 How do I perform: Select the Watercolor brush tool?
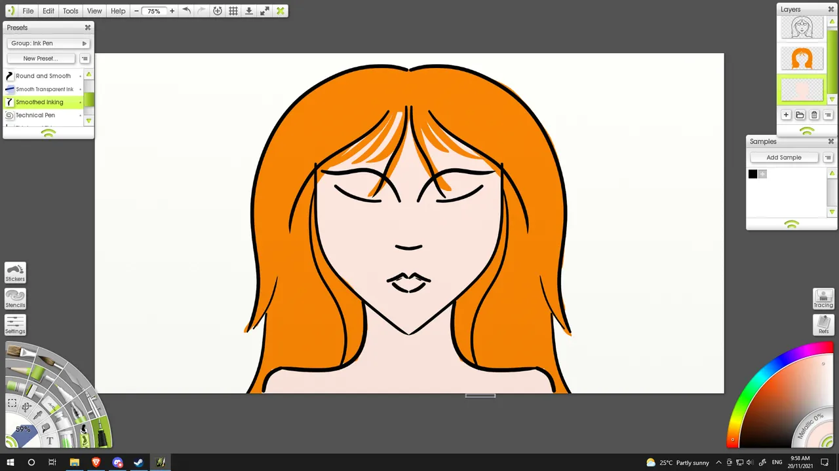click(x=50, y=362)
